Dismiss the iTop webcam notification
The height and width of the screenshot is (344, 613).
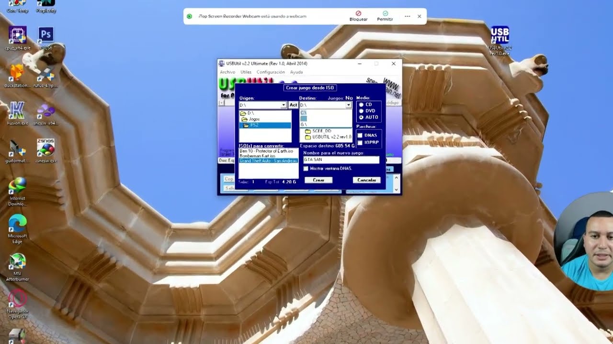420,16
